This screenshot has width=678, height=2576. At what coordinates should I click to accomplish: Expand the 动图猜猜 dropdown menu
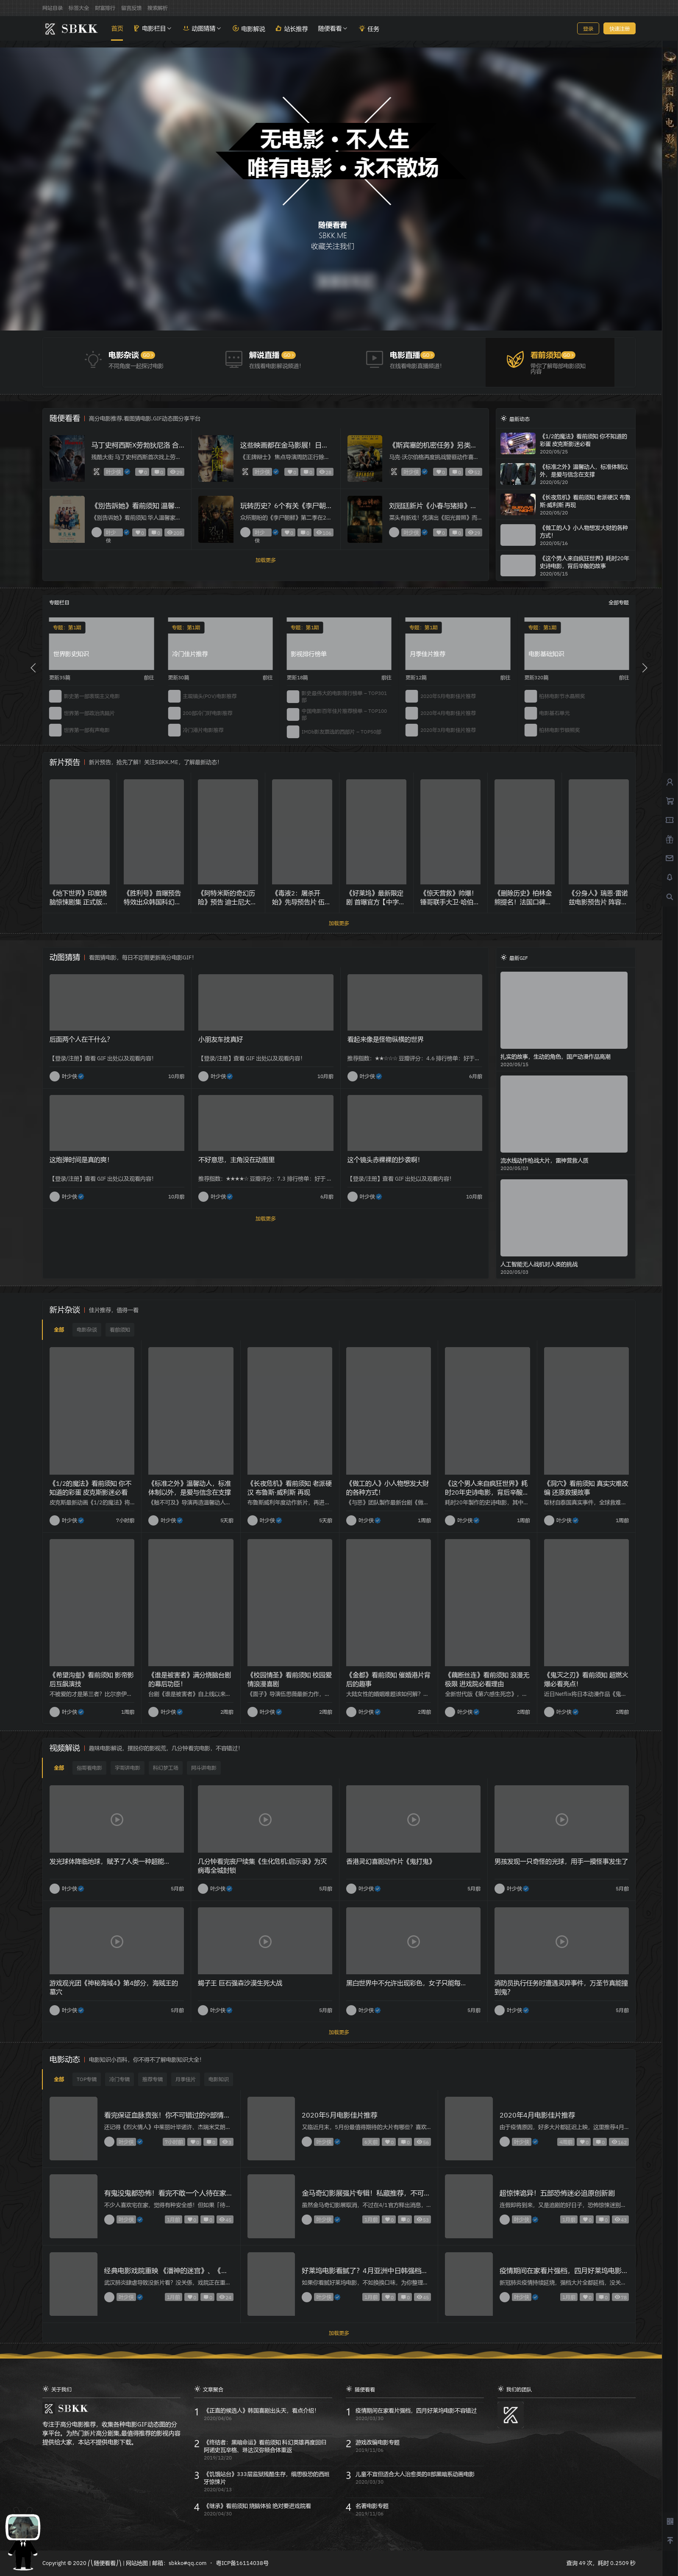[x=202, y=29]
